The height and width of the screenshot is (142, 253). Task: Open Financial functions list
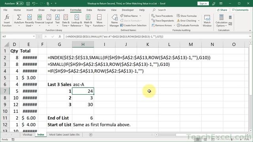pyautogui.click(x=40, y=21)
